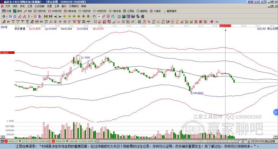Click the 2024-03-19 date marker
This screenshot has width=278, height=149.
pyautogui.click(x=225, y=26)
